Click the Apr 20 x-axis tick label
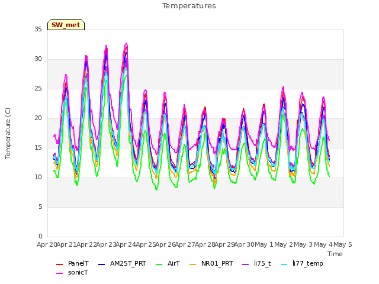 pyautogui.click(x=47, y=244)
